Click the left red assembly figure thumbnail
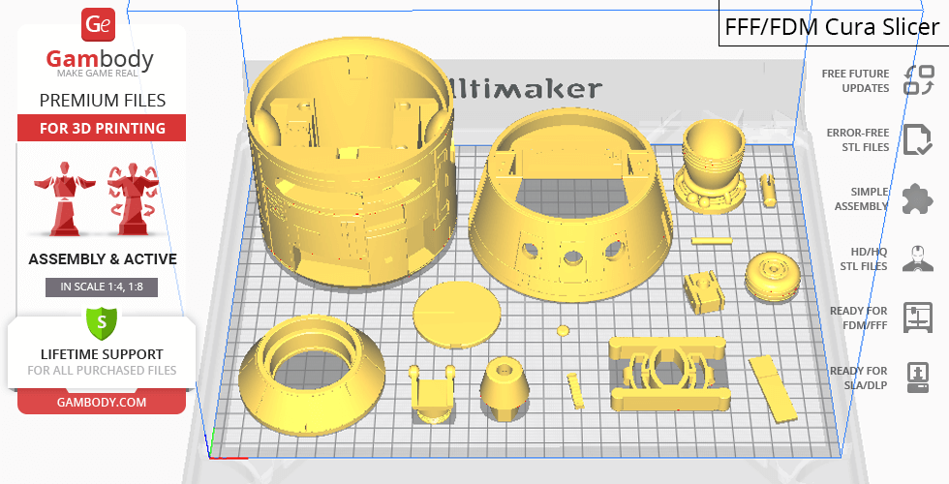The height and width of the screenshot is (484, 949). (x=61, y=198)
